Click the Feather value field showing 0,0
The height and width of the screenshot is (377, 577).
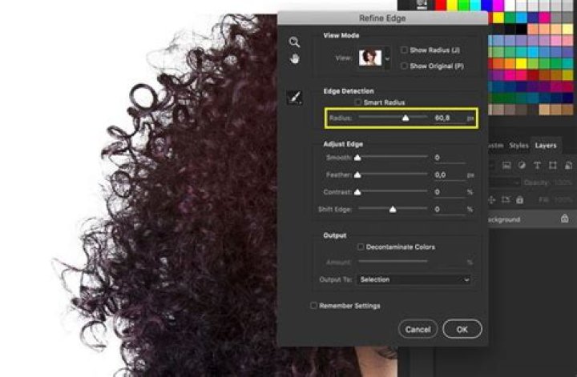pos(450,175)
